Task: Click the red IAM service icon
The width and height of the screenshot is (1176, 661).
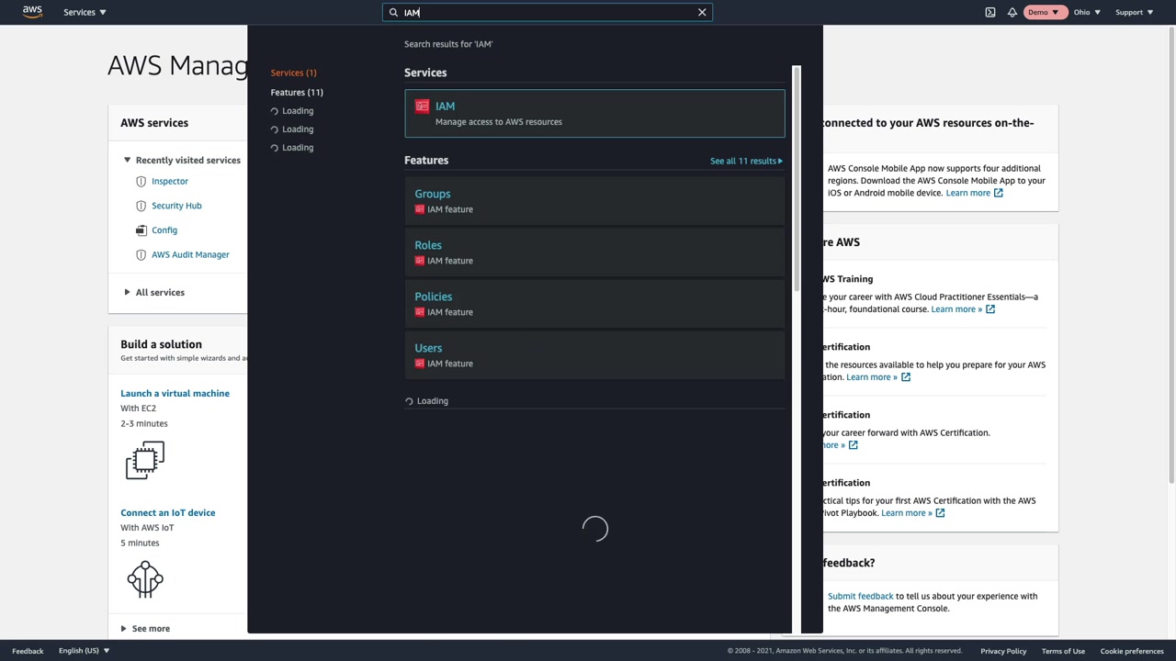Action: (422, 106)
